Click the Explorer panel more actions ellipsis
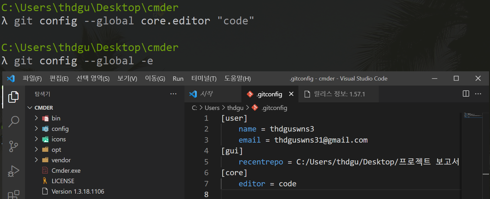Viewport: 490px width, 199px height. (173, 94)
